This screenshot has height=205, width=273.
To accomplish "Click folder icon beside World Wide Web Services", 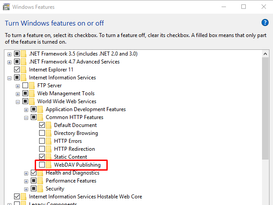I will 32,101.
